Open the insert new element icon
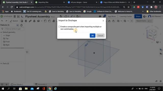The image size is (163, 91). click(x=22, y=16)
